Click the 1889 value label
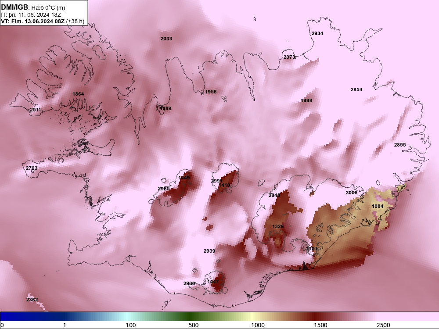This screenshot has width=439, height=329. [166, 108]
